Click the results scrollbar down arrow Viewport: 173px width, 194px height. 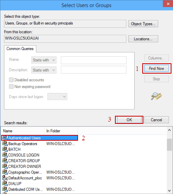(x=170, y=191)
